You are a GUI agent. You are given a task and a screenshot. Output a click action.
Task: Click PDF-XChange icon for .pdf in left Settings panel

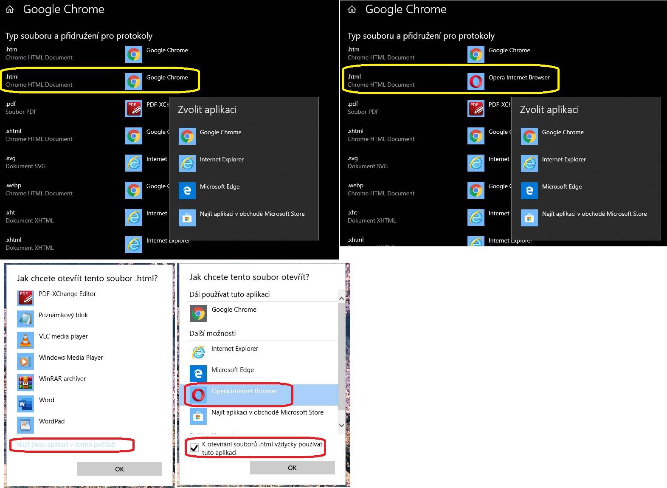pos(134,109)
